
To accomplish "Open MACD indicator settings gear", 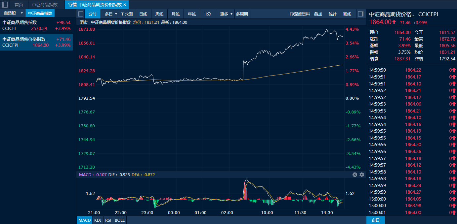I will point(362,175).
